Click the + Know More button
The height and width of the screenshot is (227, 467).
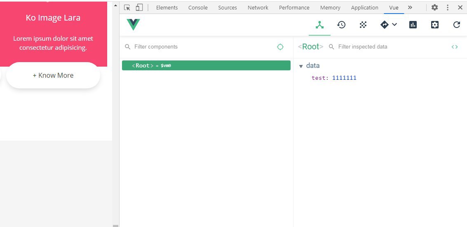click(x=53, y=75)
